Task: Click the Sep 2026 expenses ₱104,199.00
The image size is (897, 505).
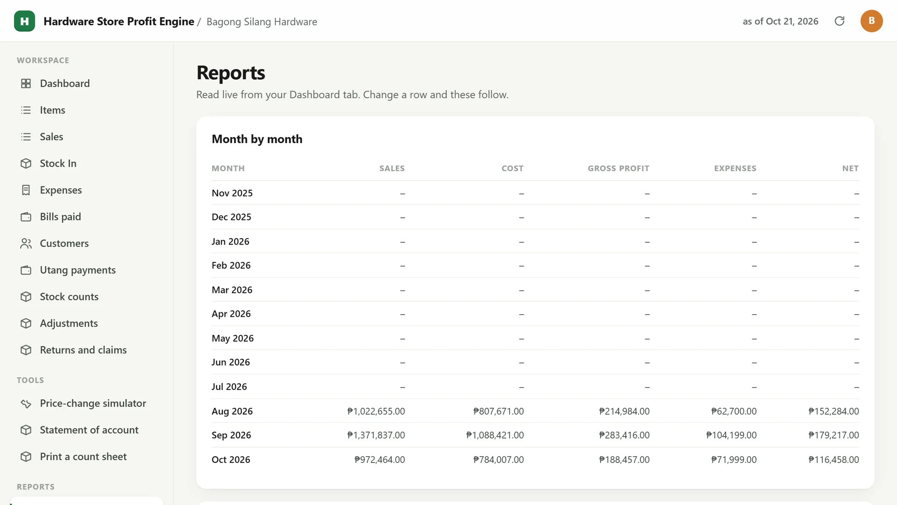Action: click(x=731, y=435)
